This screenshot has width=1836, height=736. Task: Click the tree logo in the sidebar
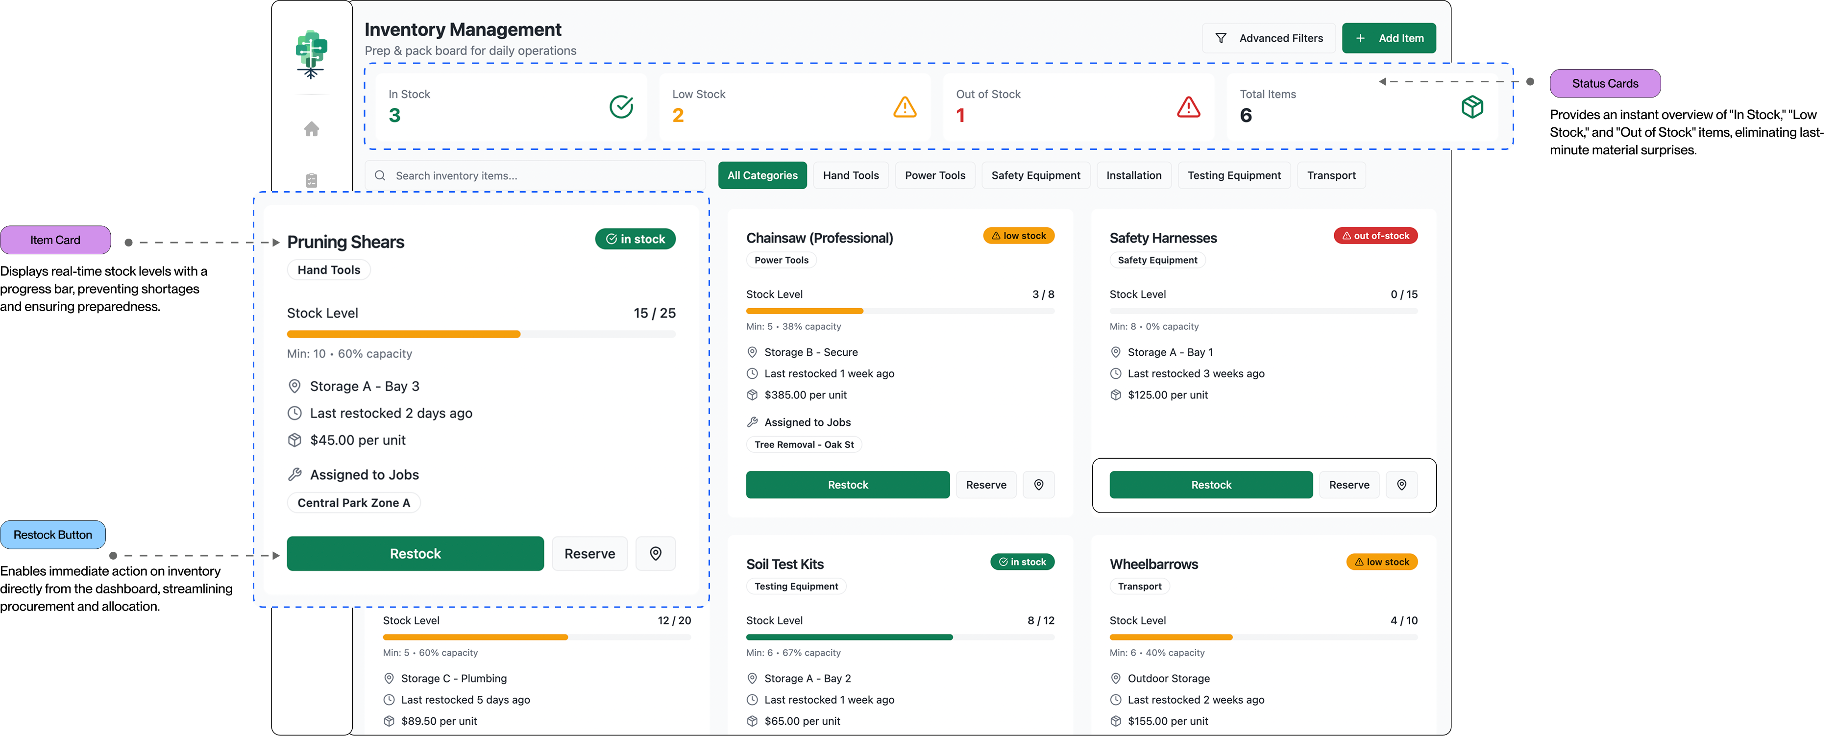pos(311,54)
